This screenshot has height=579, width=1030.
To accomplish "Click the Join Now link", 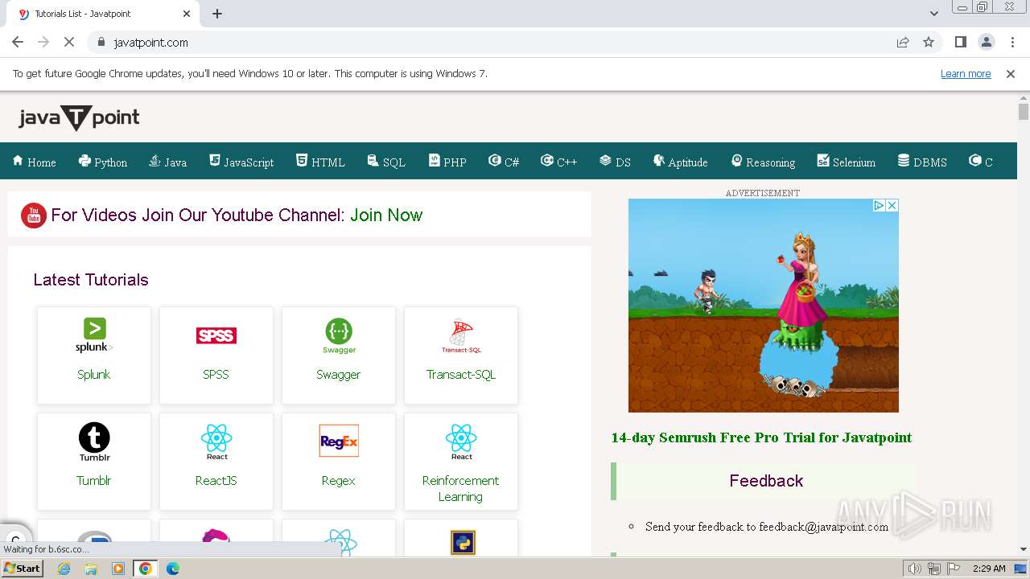I will tap(386, 215).
